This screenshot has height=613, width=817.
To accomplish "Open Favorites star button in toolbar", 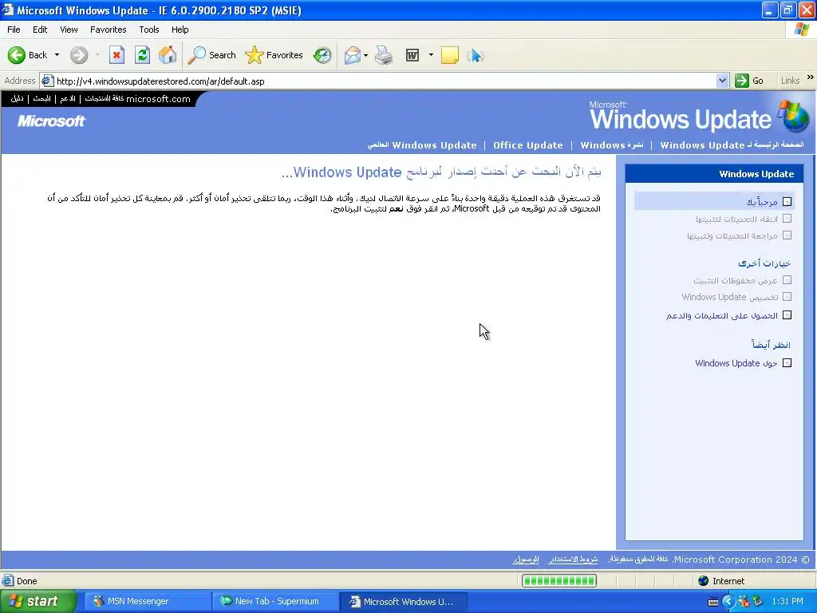I will click(x=274, y=55).
